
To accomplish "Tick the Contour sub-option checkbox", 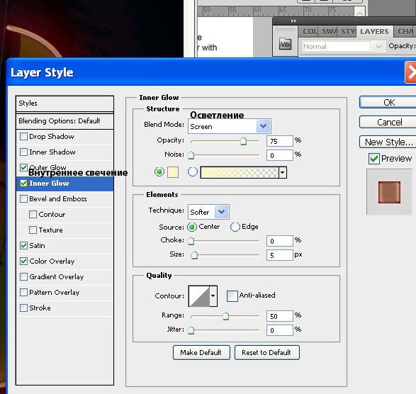I will click(33, 215).
